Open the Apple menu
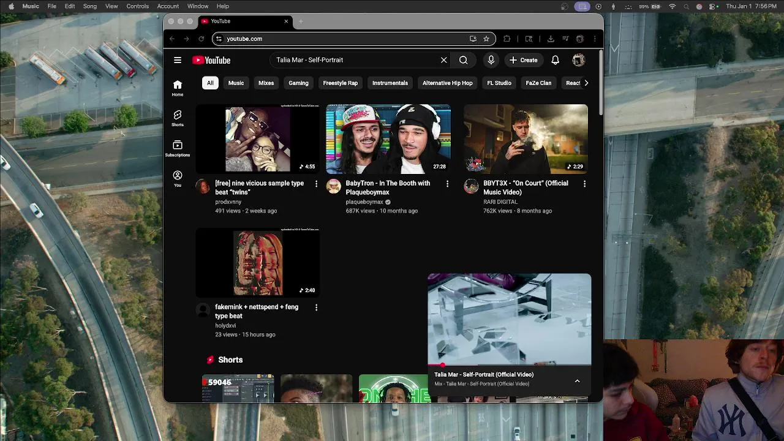The height and width of the screenshot is (441, 784). pos(11,6)
